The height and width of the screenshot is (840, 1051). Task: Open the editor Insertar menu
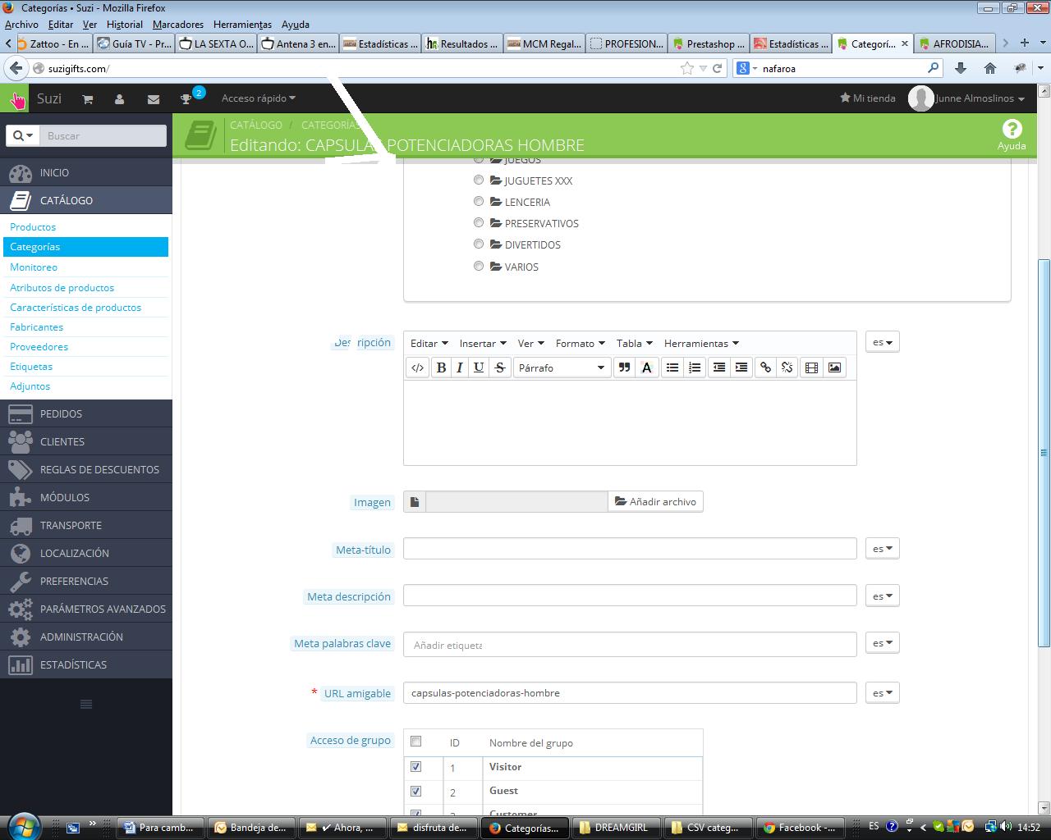pyautogui.click(x=483, y=343)
